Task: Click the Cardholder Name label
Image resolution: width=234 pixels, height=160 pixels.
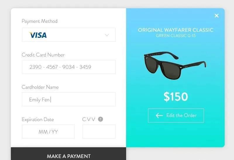Action: pos(40,87)
